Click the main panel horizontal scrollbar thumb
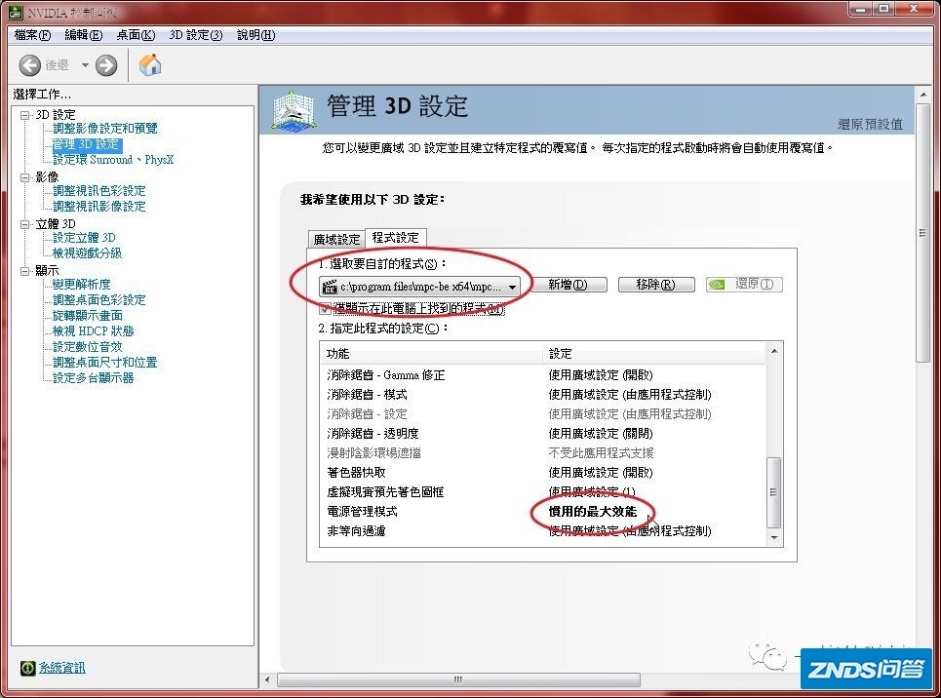This screenshot has width=941, height=698. (x=458, y=679)
